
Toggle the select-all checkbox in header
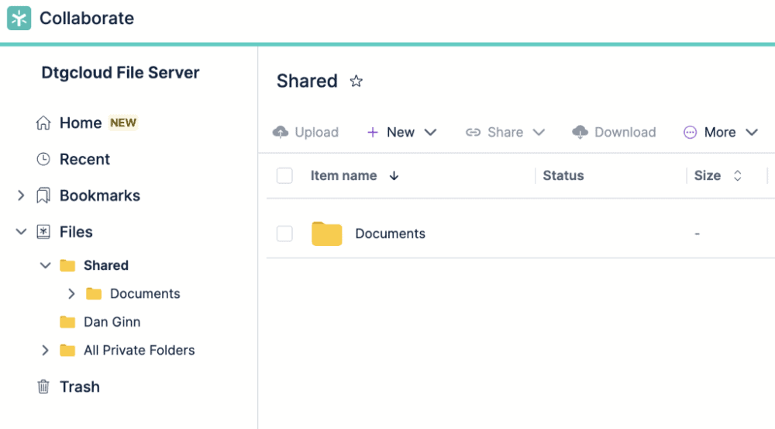[284, 175]
